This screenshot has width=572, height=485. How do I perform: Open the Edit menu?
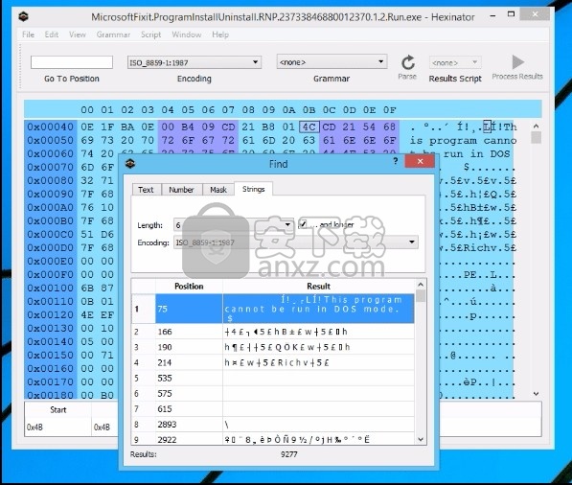coord(52,35)
